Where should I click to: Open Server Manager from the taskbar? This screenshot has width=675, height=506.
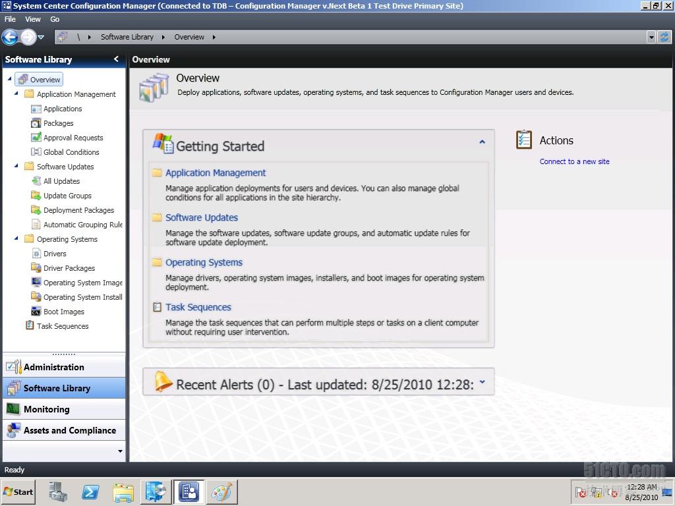coord(58,492)
